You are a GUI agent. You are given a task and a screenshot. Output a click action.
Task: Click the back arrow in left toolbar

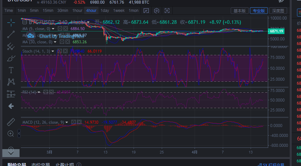tap(11, 106)
